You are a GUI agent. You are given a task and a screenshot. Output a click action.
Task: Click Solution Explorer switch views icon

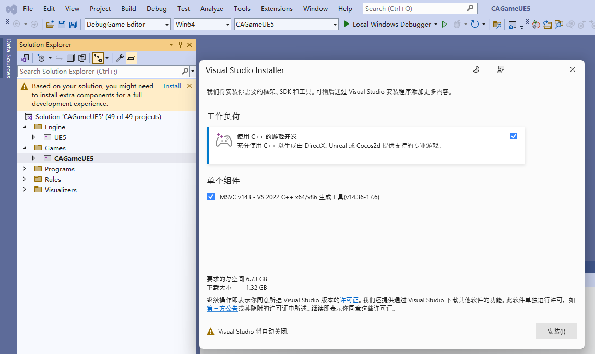coord(25,58)
